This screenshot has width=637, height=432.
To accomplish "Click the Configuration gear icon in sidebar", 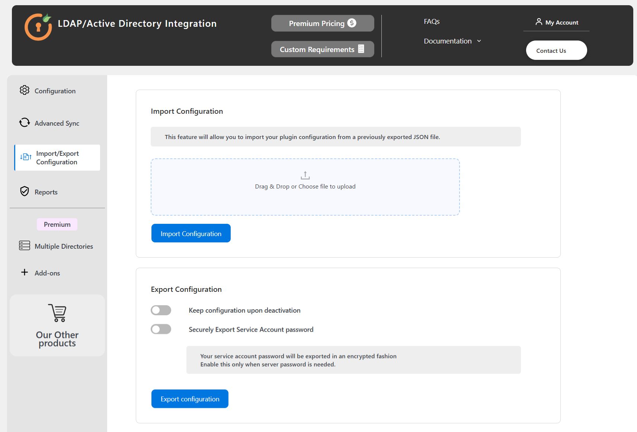I will pyautogui.click(x=24, y=90).
